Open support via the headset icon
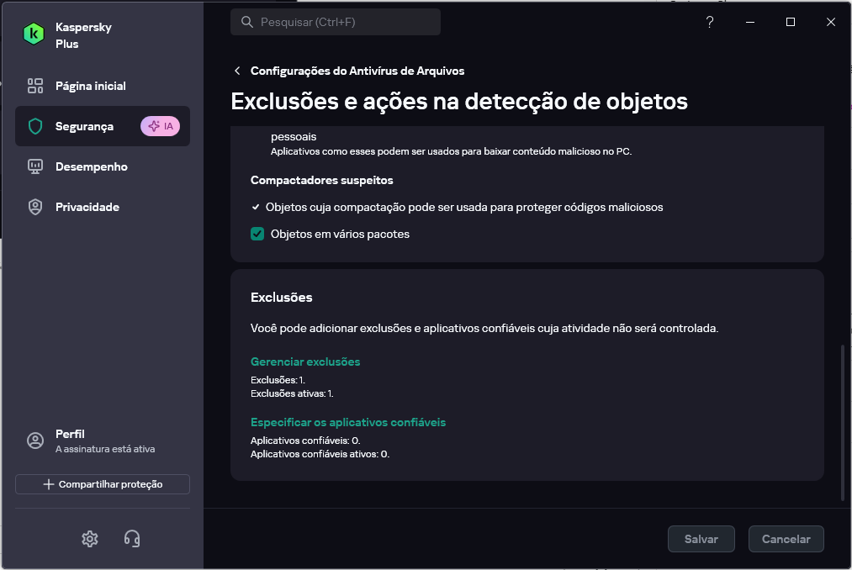 132,539
